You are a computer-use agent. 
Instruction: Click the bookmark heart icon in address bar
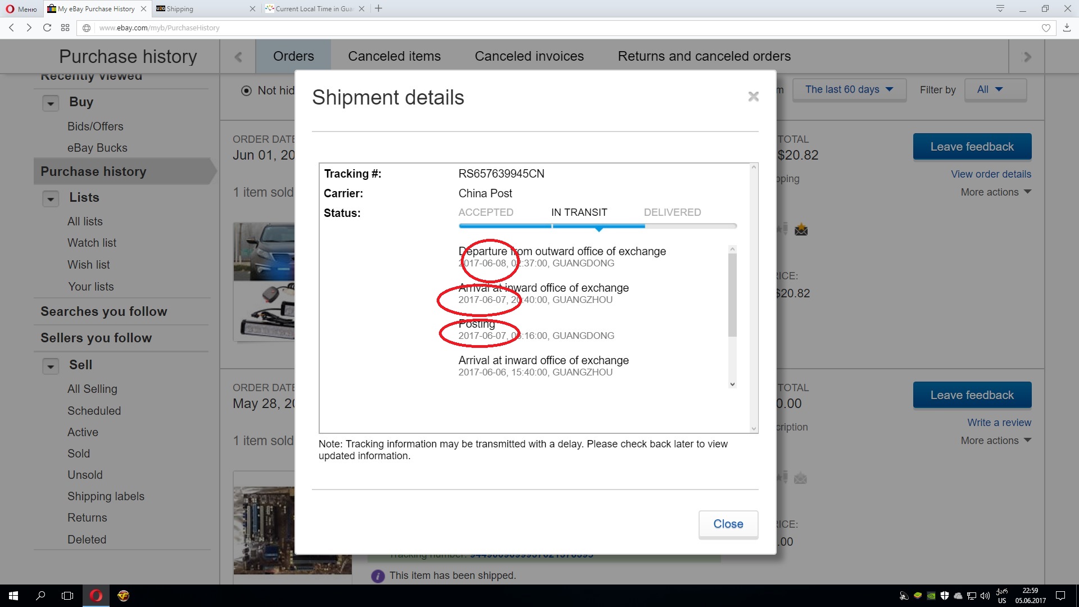pyautogui.click(x=1046, y=28)
